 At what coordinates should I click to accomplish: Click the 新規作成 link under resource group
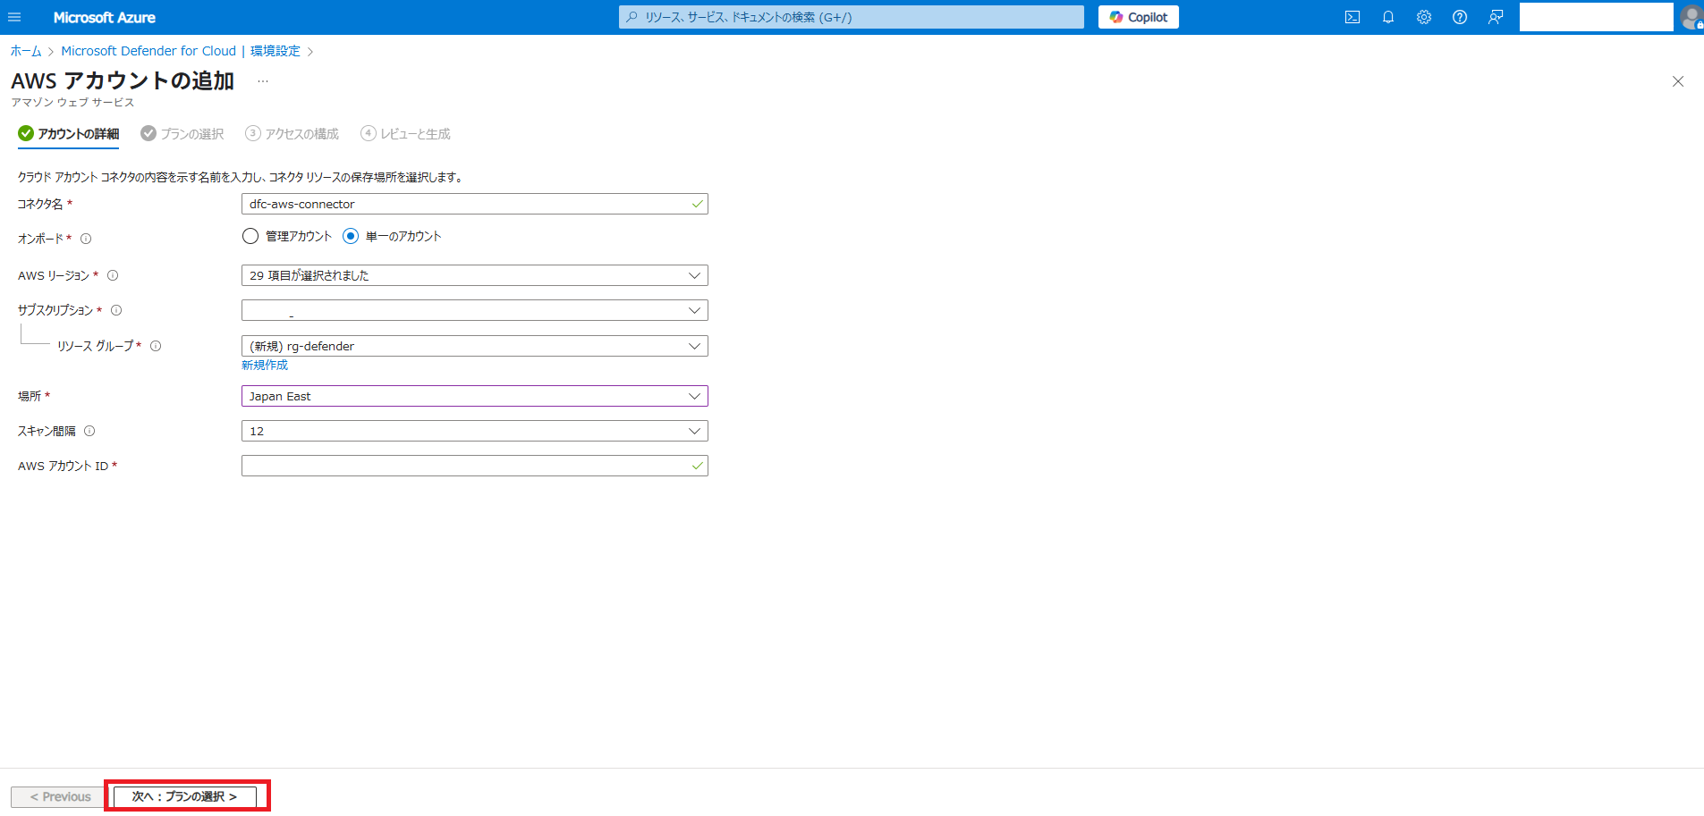point(265,365)
